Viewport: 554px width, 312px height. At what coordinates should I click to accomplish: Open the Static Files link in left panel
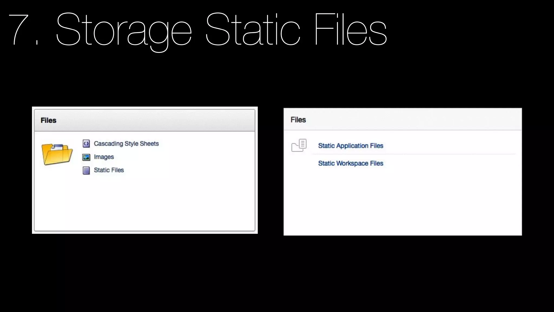[109, 170]
